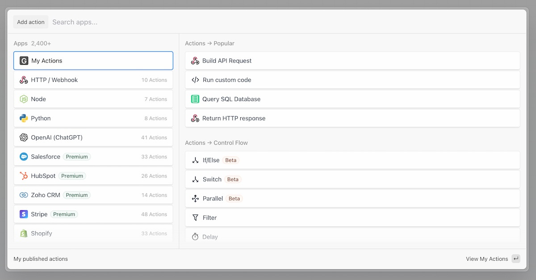Select My Actions in the apps list
This screenshot has height=280, width=536.
(93, 61)
